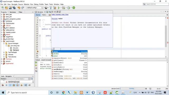Screen dimensions: 169x95
Task: Toggle Show Fields filter in Navigator
Action: [x=6, y=85]
